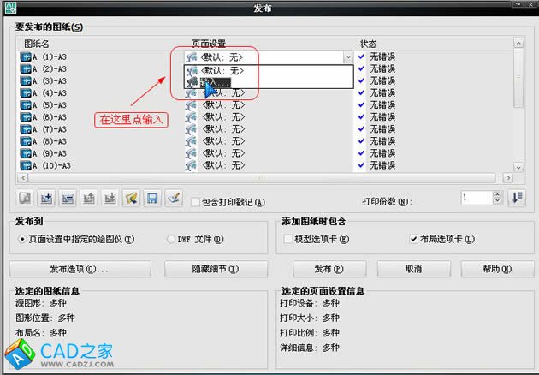This screenshot has height=375, width=539.
Task: Uncheck the 布局选项卡 checkbox
Action: click(x=414, y=239)
